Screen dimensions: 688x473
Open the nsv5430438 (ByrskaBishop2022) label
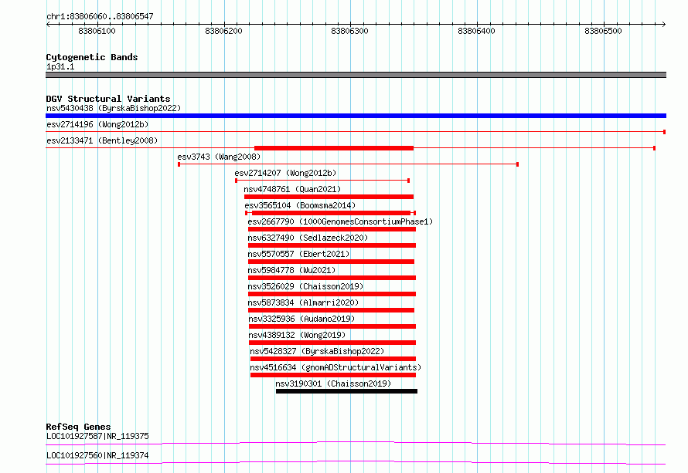click(114, 108)
